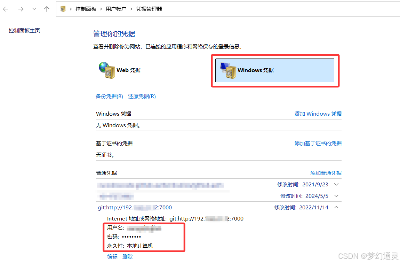Select Web 凭据 tab label
This screenshot has height=263, width=400.
point(128,70)
